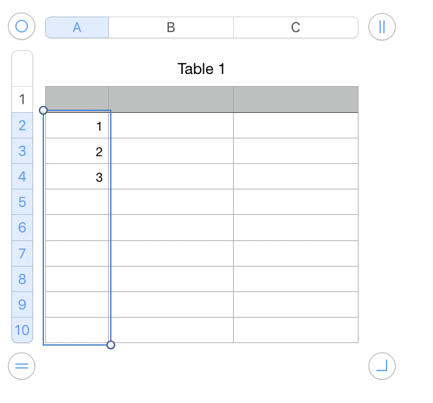Click the Table 1 title

201,69
